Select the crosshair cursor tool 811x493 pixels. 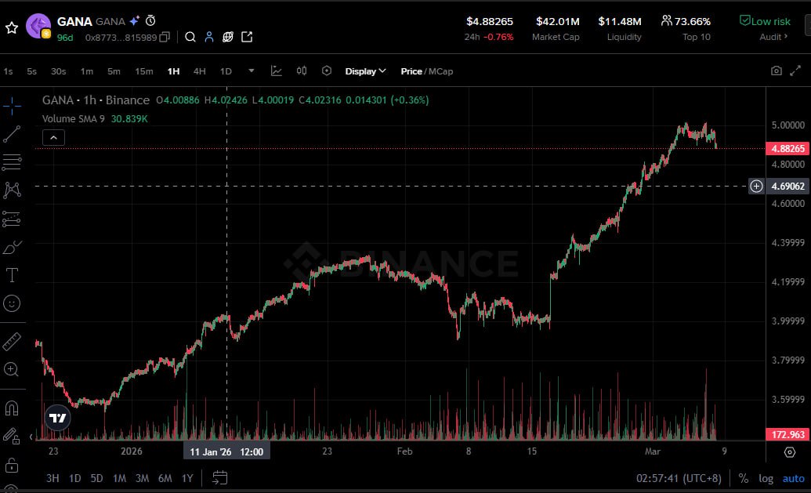12,106
